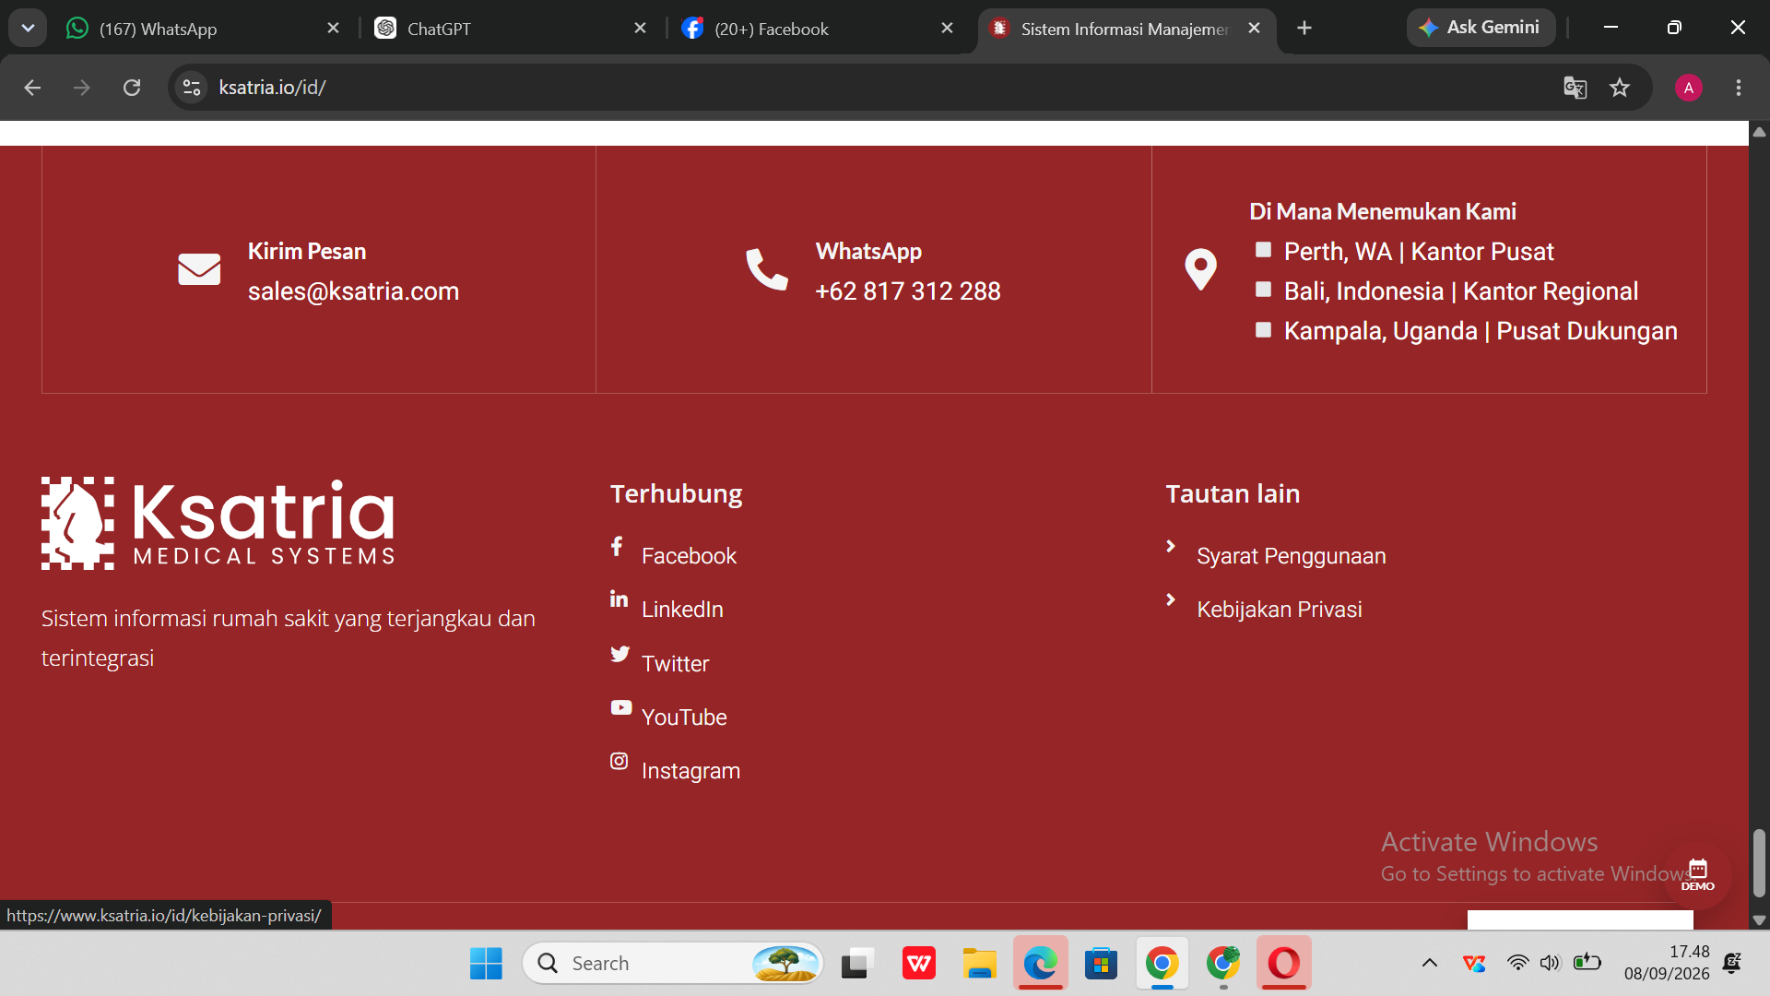Open a new browser tab
The width and height of the screenshot is (1770, 996).
click(1304, 29)
